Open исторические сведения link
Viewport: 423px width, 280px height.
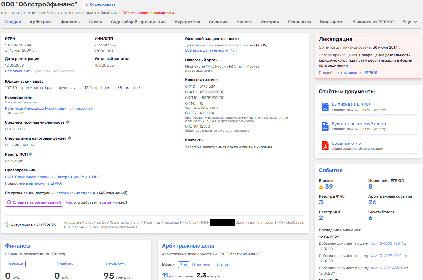pyautogui.click(x=76, y=193)
